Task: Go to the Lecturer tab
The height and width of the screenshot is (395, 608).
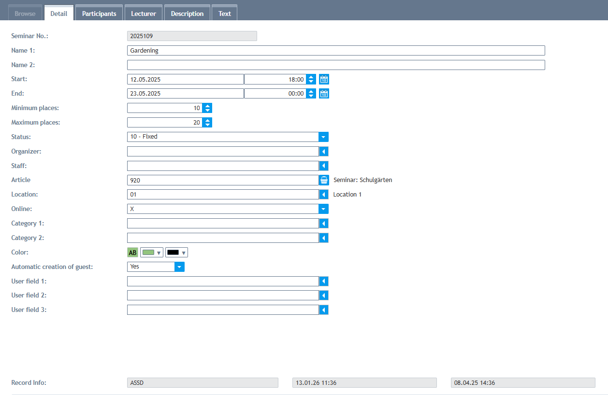Action: click(144, 14)
